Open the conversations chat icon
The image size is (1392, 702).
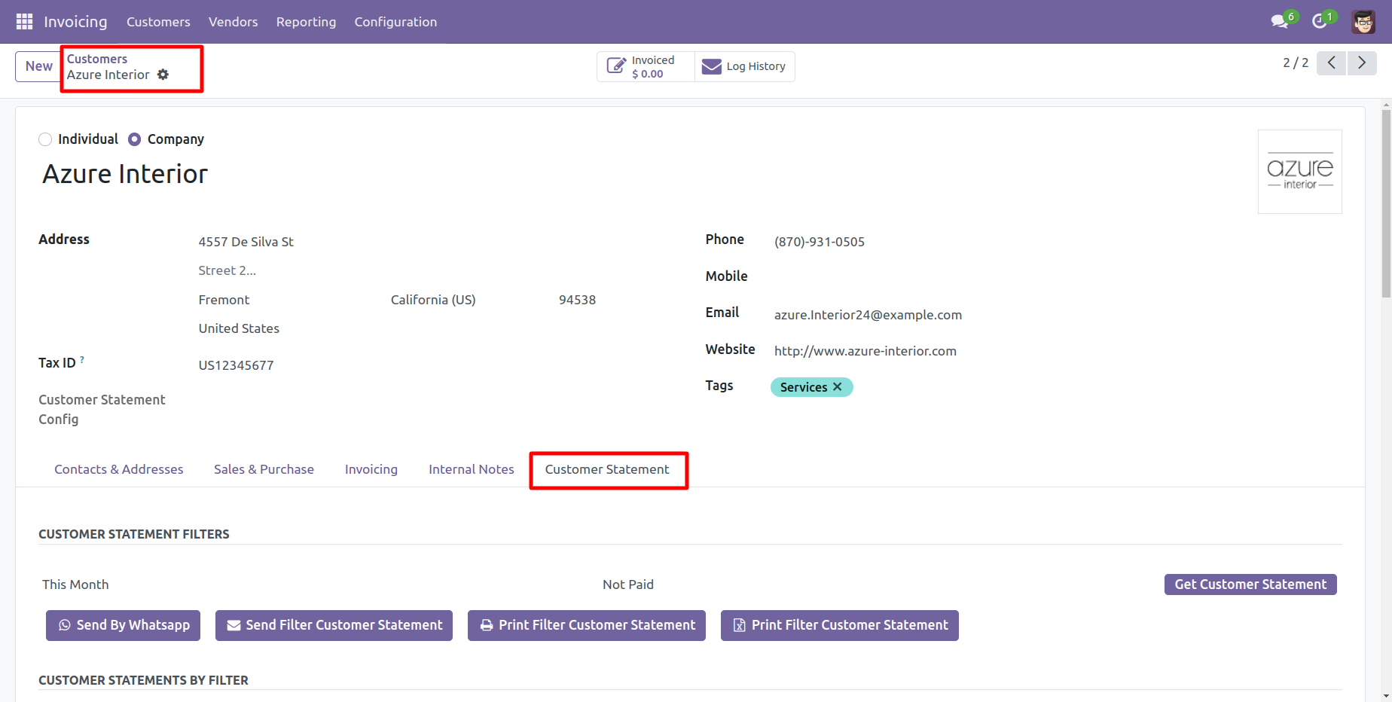coord(1280,21)
